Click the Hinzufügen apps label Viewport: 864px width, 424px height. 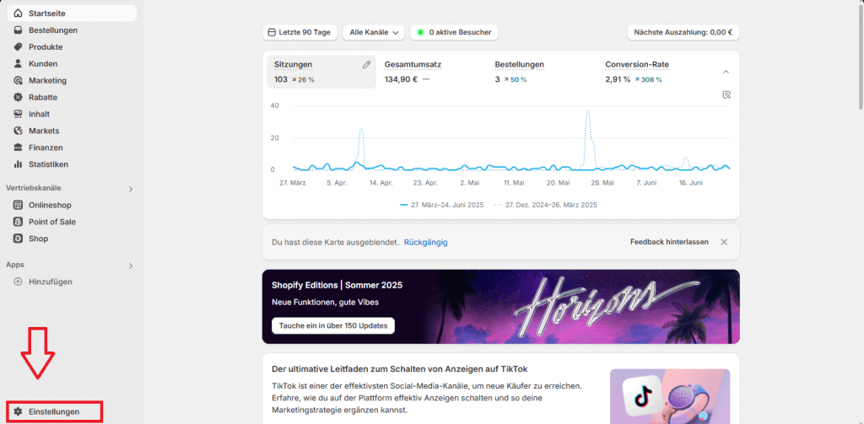point(51,282)
